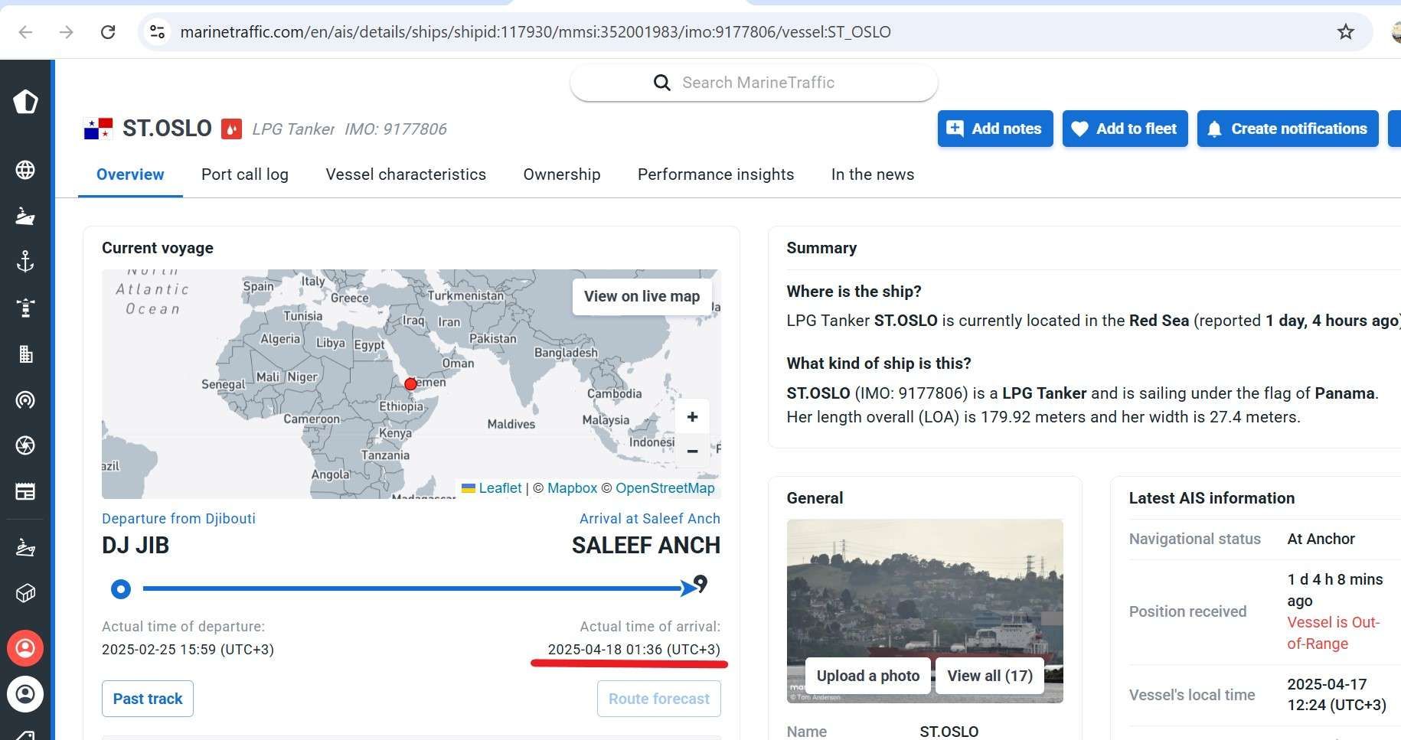This screenshot has width=1401, height=740.
Task: Click the voyage progress bar departure marker
Action: click(121, 588)
